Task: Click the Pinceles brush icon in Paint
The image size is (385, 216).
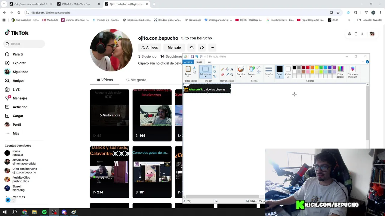Action: point(241,69)
